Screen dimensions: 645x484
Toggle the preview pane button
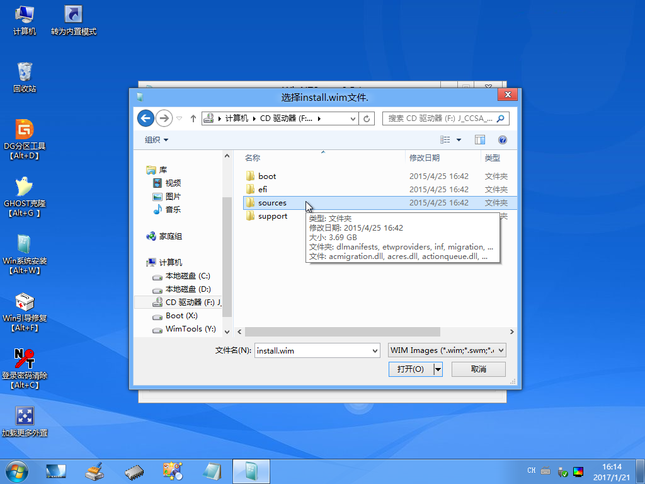tap(479, 140)
